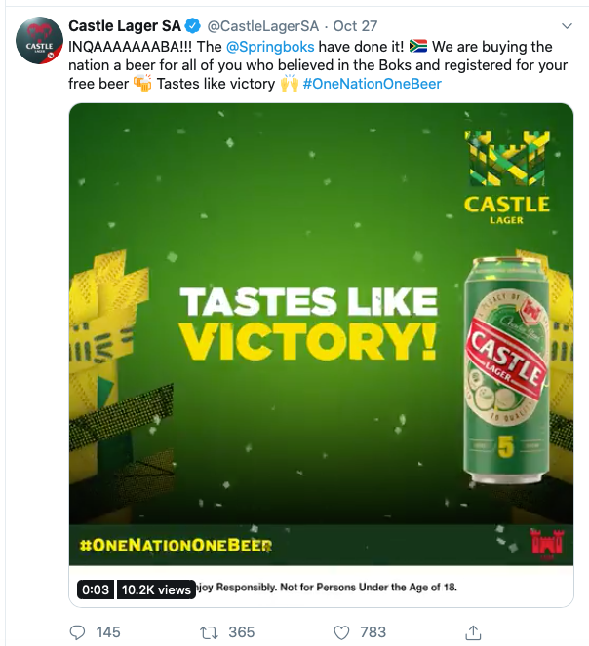Image resolution: width=589 pixels, height=646 pixels.
Task: Click the reply speech bubble icon
Action: tap(78, 632)
